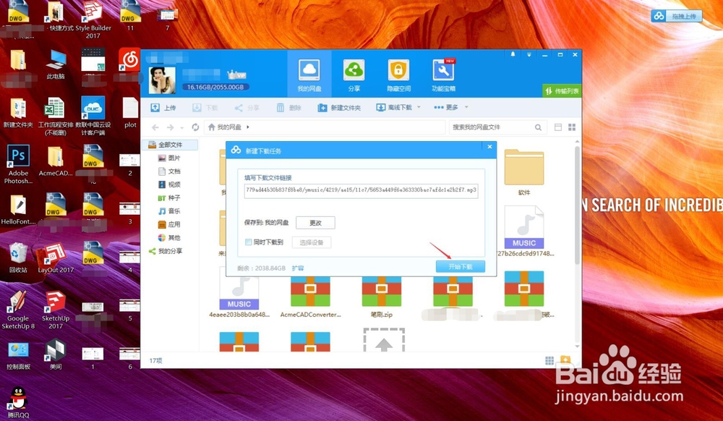Click the VIP crown badge
The width and height of the screenshot is (723, 421).
point(237,75)
